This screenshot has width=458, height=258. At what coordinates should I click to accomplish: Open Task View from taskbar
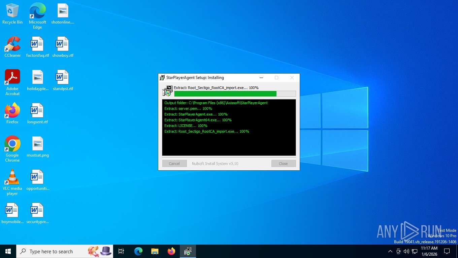(121, 251)
